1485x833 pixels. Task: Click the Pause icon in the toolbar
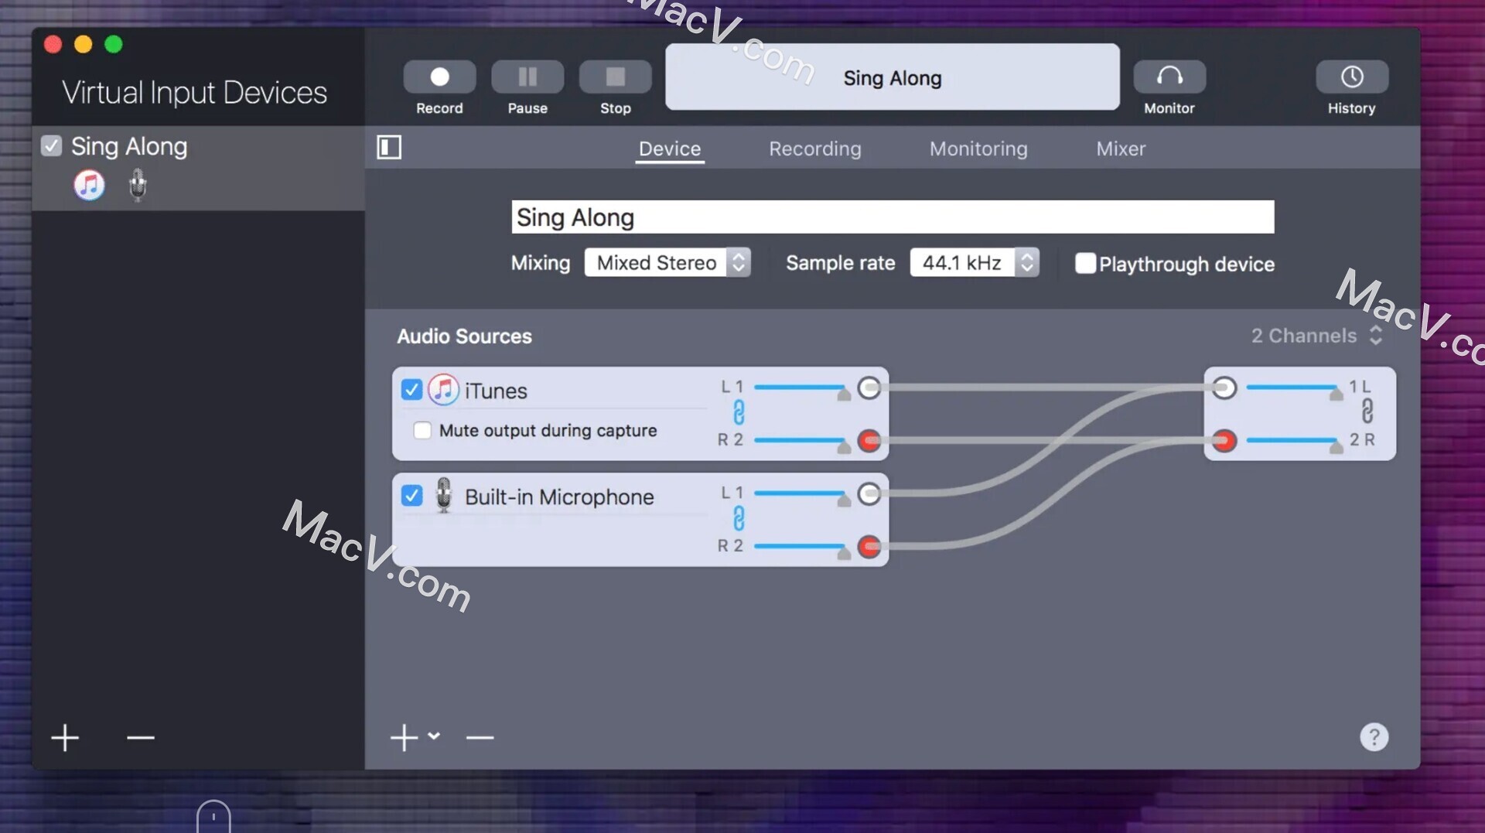(x=527, y=77)
